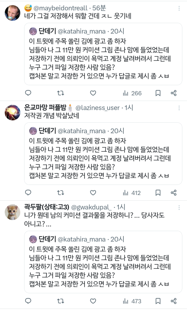The width and height of the screenshot is (187, 312).
Task: View analytics showing 266 views
Action: [x=132, y=93]
